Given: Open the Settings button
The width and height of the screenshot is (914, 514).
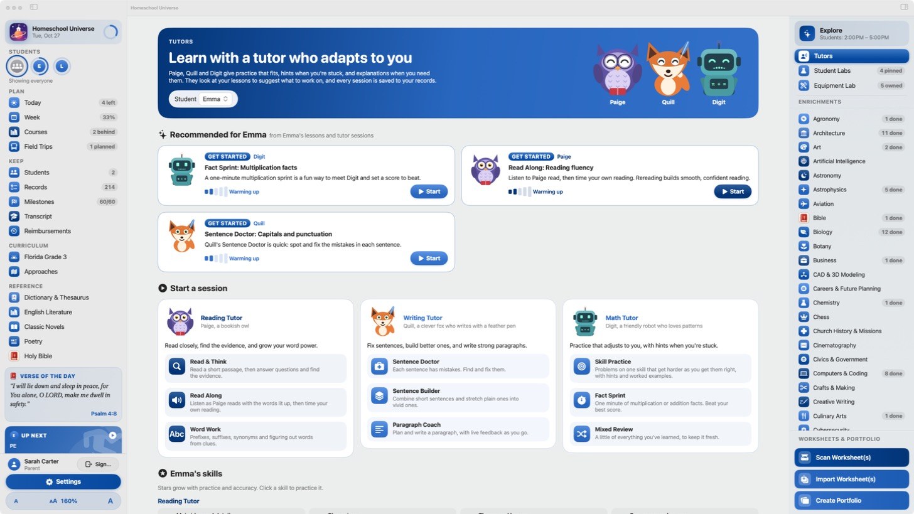Looking at the screenshot, I should tap(63, 482).
